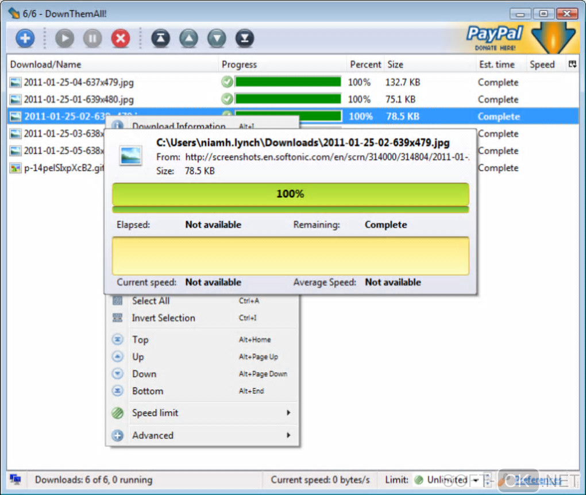Click the progress bar of 132.7 KB download

click(288, 82)
